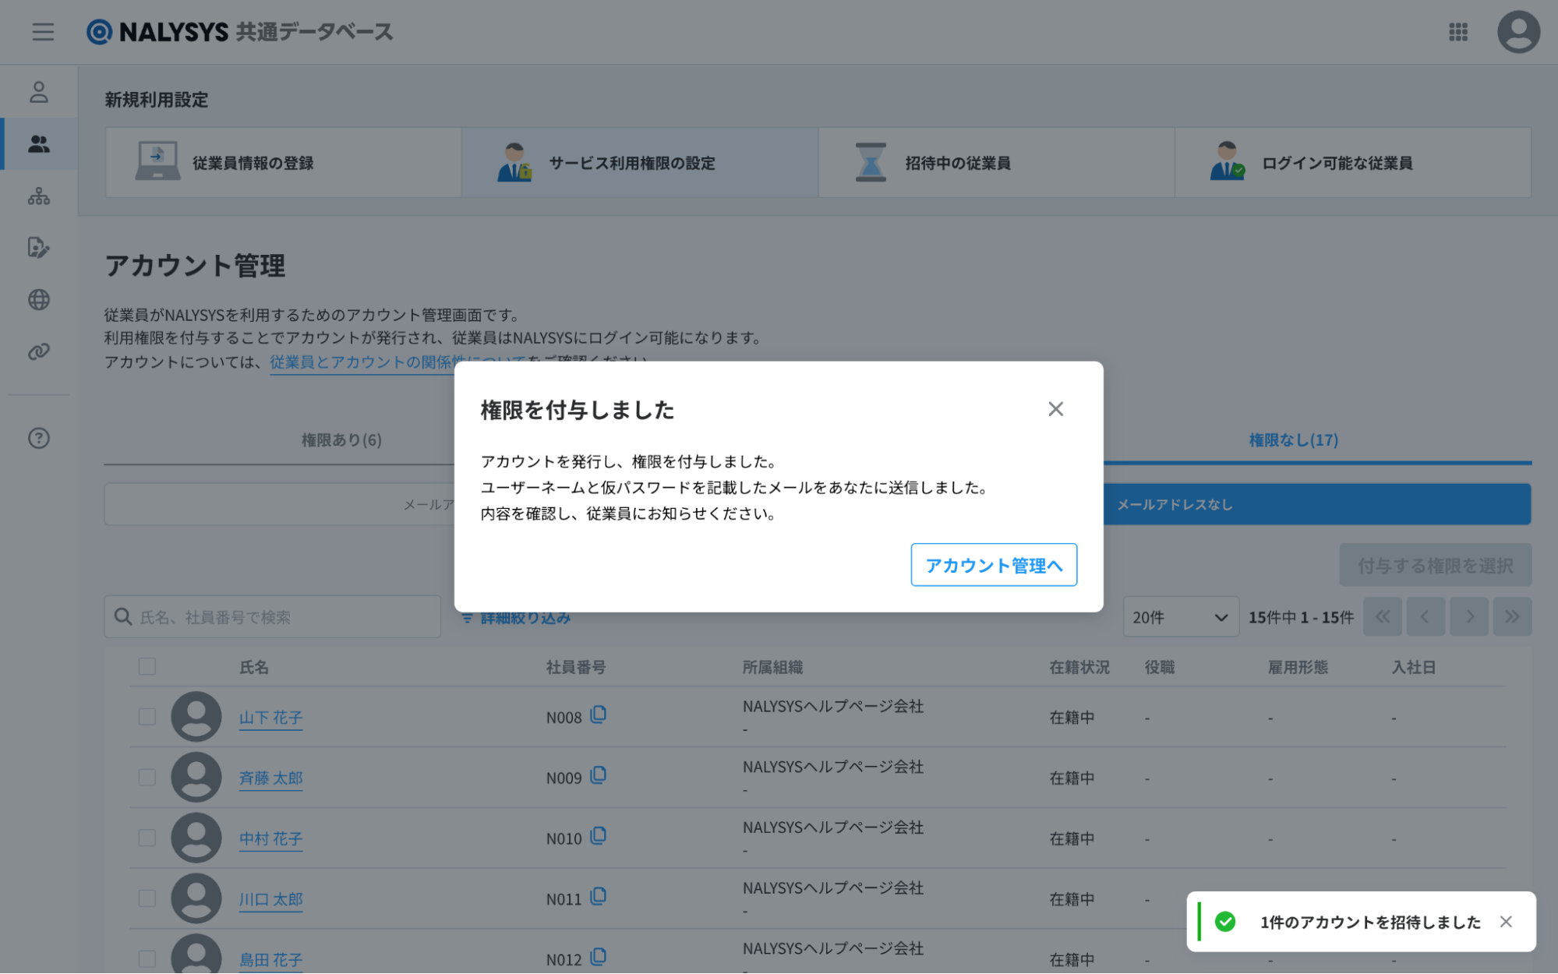Click the globe icon in sidebar
Screen dimensions: 1558x974
click(38, 299)
